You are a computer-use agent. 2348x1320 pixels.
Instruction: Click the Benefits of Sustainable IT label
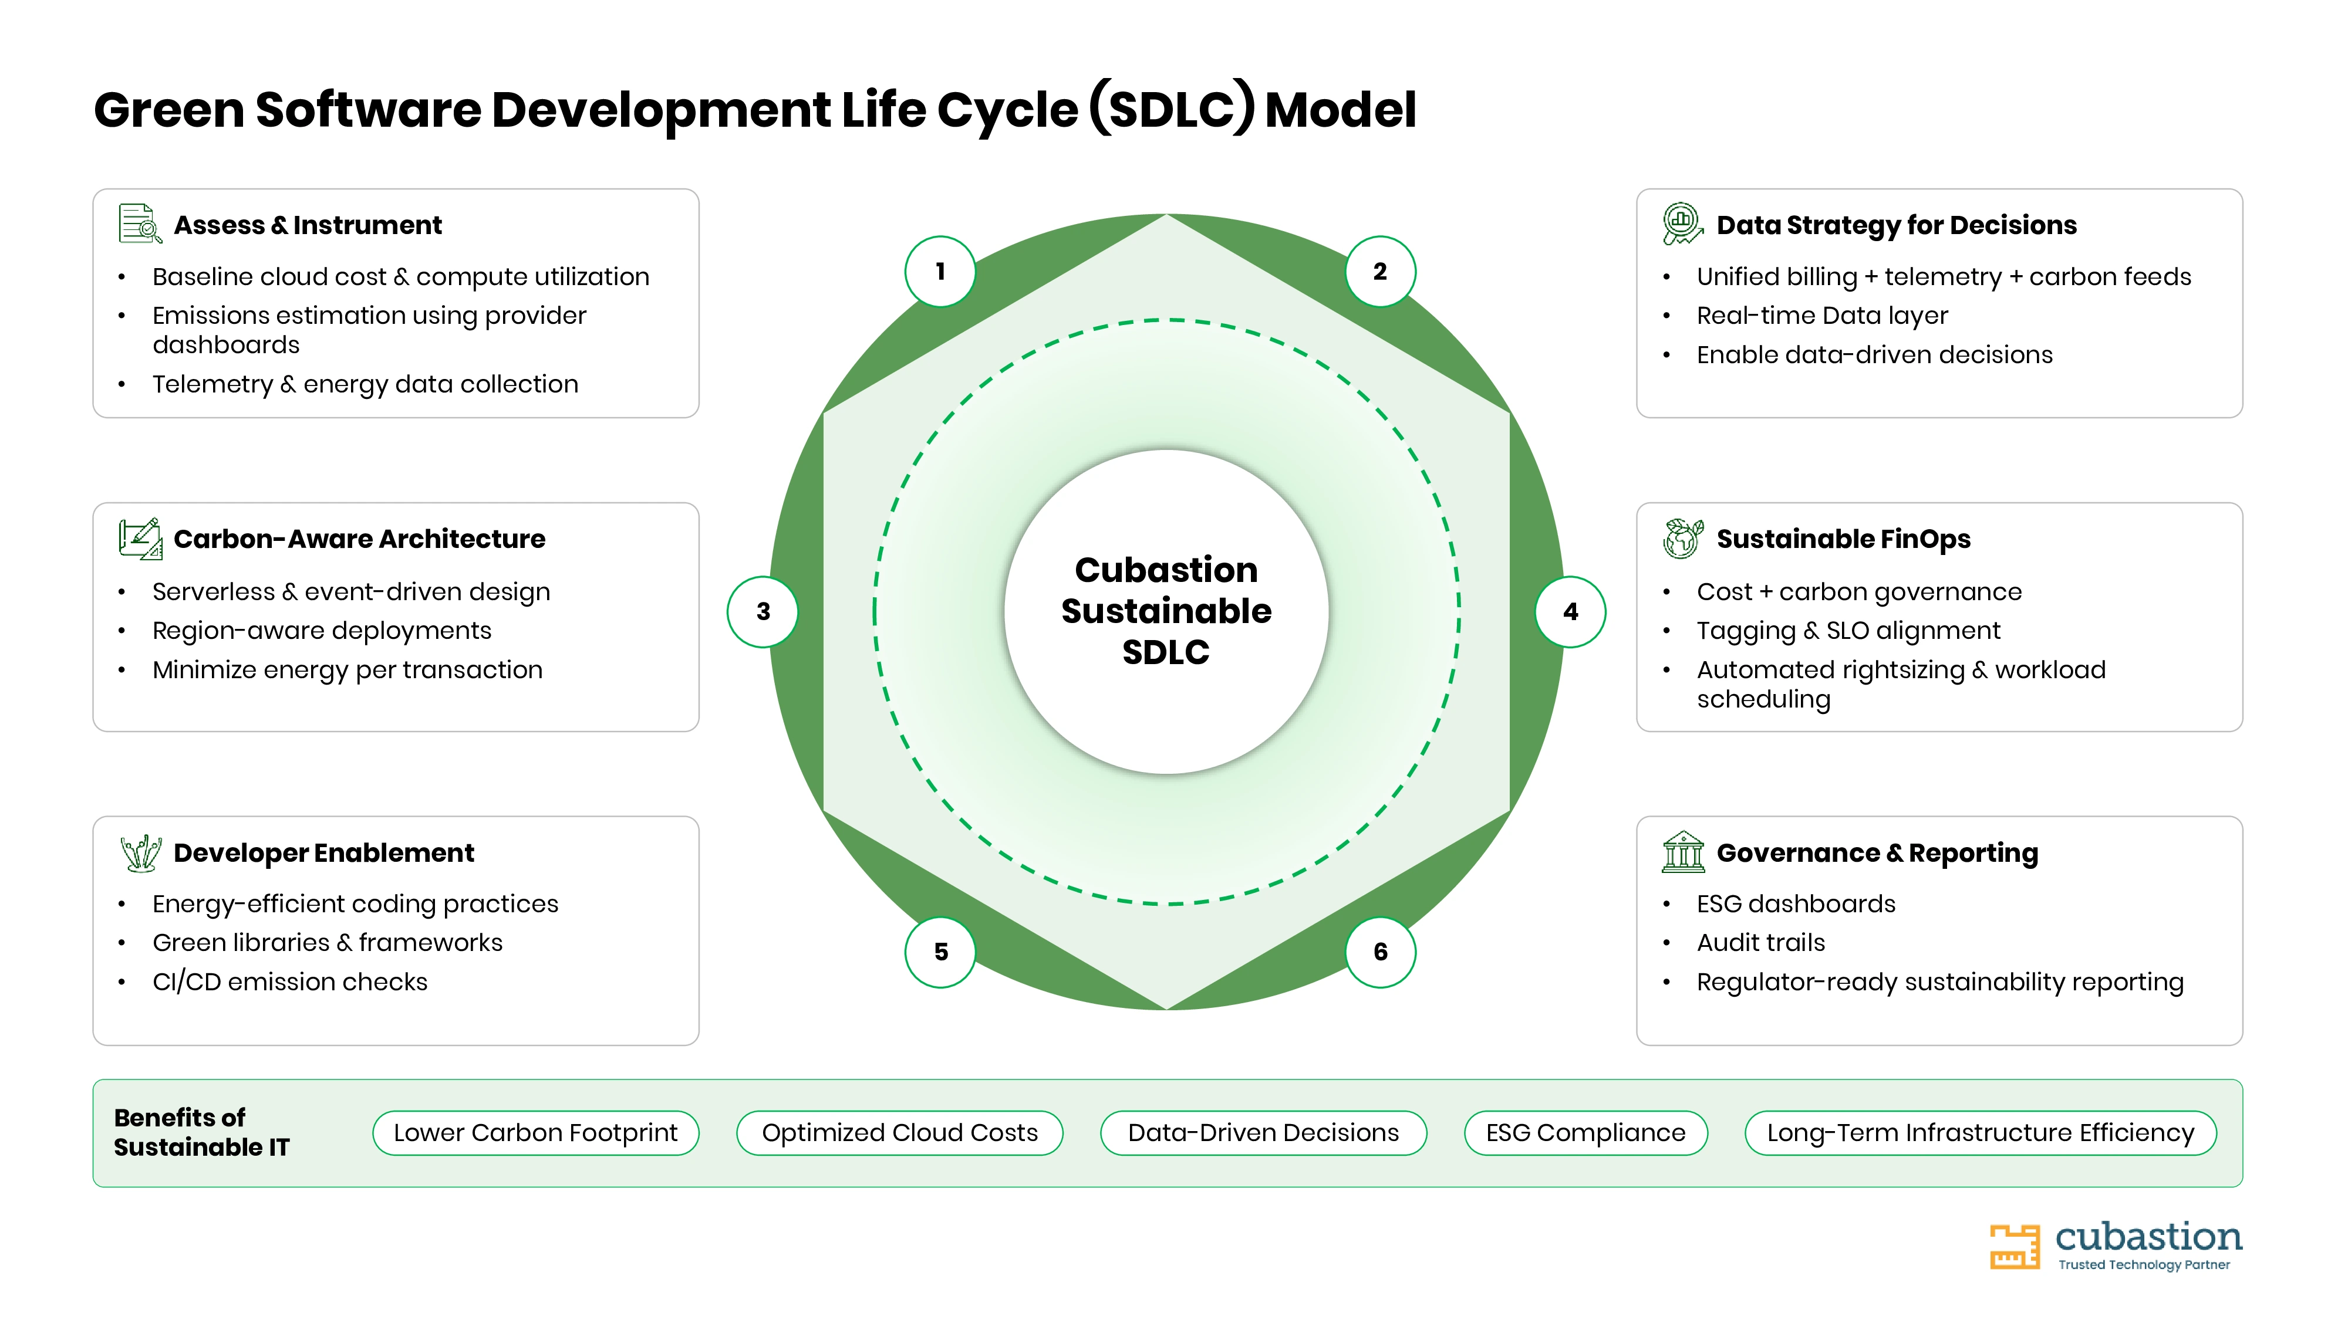point(201,1132)
